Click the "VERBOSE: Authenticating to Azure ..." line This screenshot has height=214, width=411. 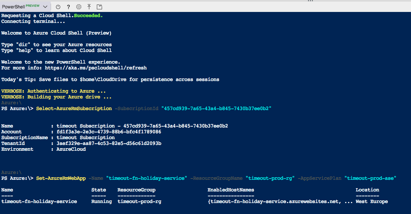[x=54, y=91]
